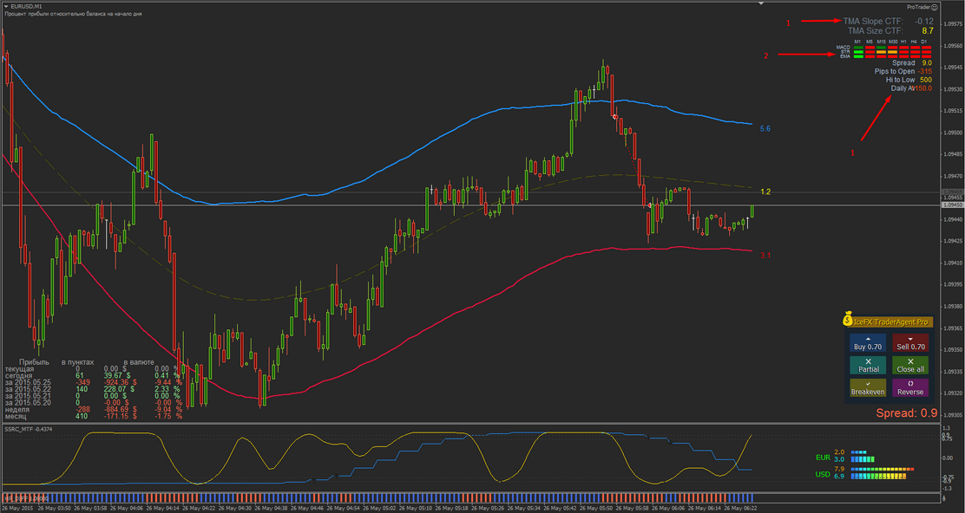The image size is (965, 513).
Task: Click the Pips to Open -315 value
Action: click(x=925, y=71)
